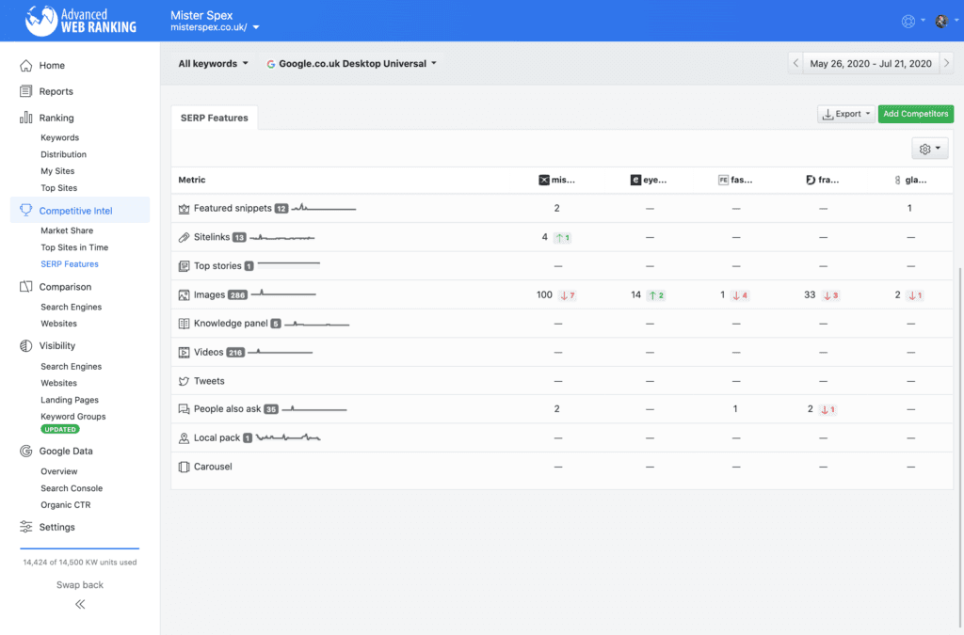Click the Featured snippets crown icon
Viewport: 964px width, 635px height.
click(184, 209)
